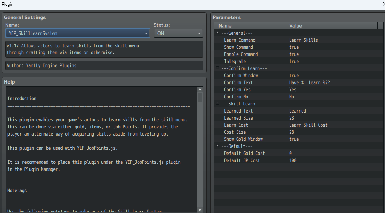Select the Confirm Window parameter row
385x213 pixels.
click(299, 75)
